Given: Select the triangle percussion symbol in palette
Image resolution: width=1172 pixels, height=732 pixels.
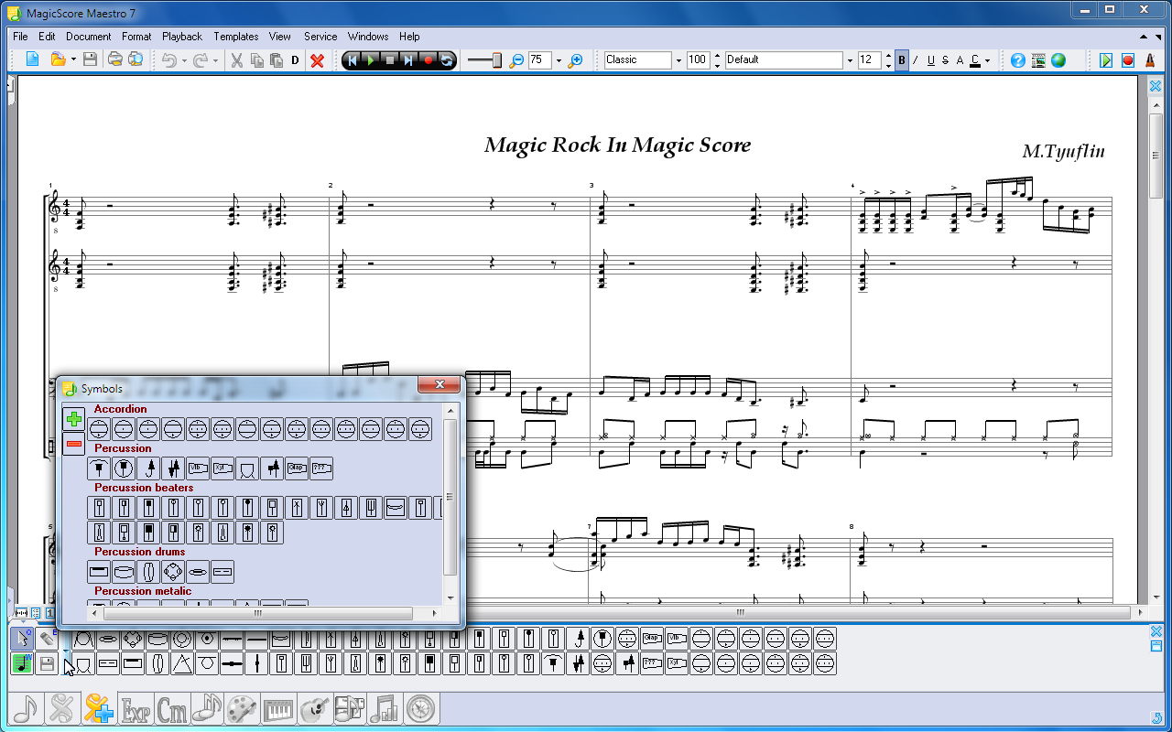Looking at the screenshot, I should click(182, 663).
